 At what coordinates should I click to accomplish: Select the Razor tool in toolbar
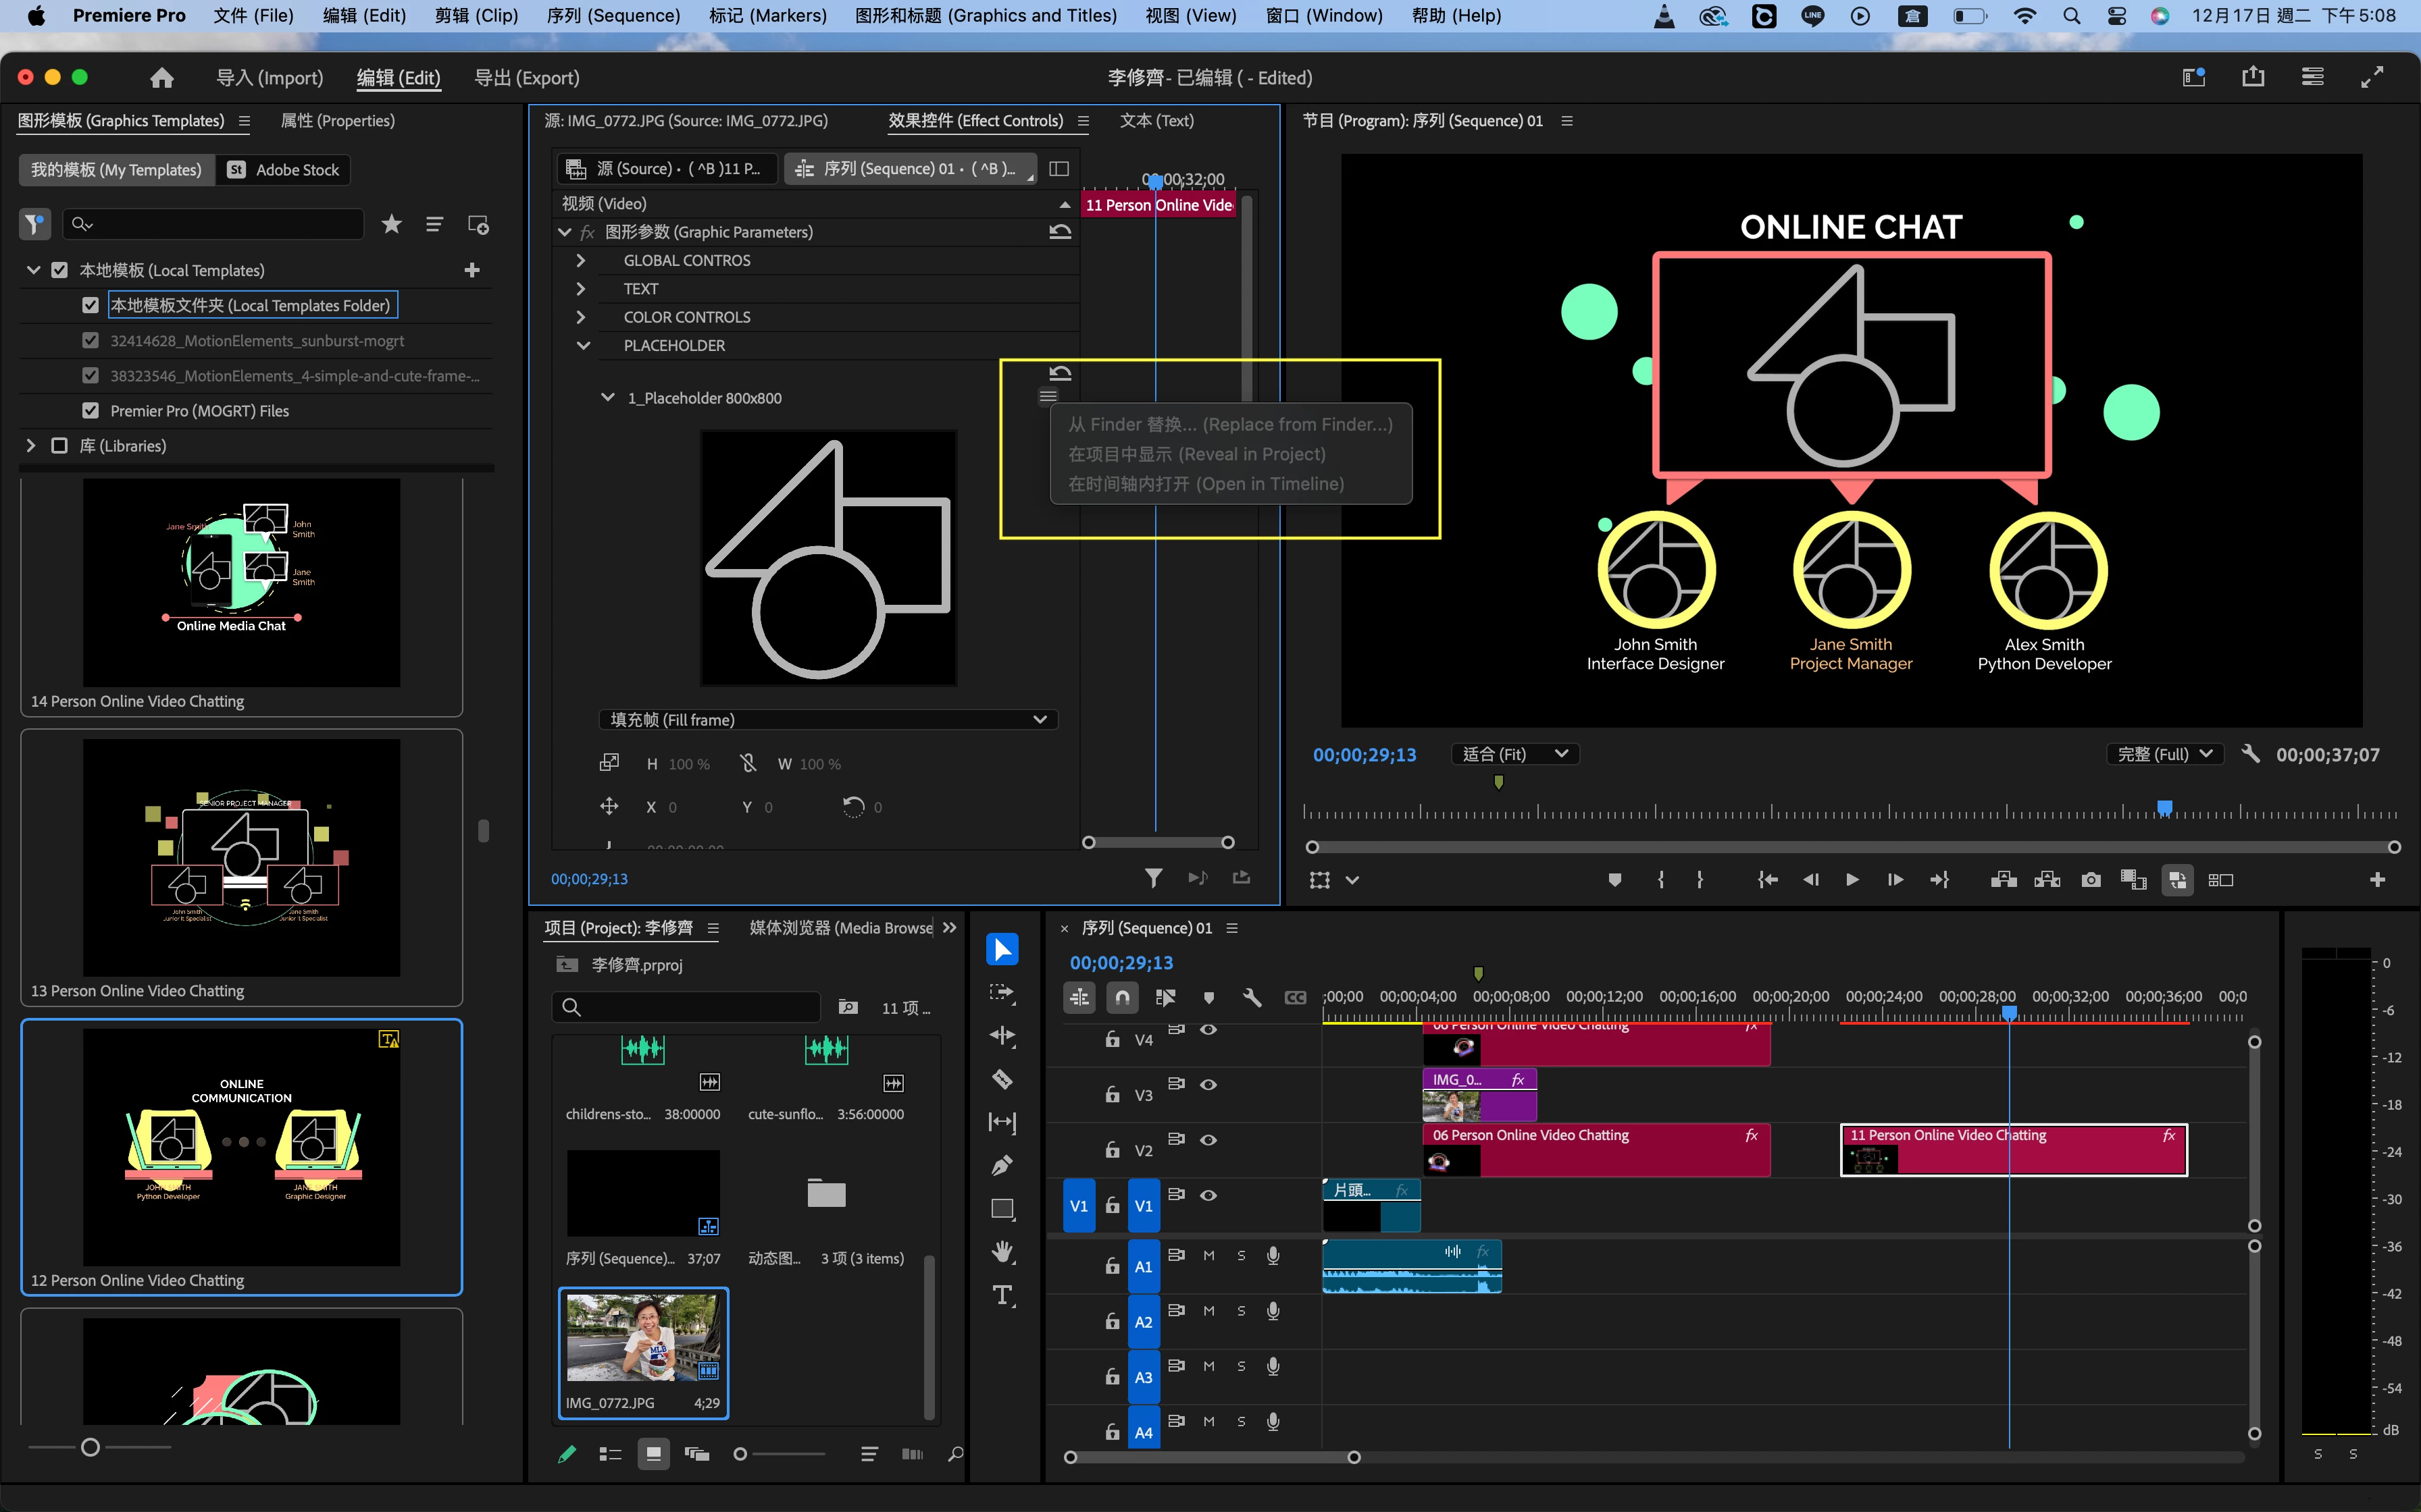(1001, 1079)
